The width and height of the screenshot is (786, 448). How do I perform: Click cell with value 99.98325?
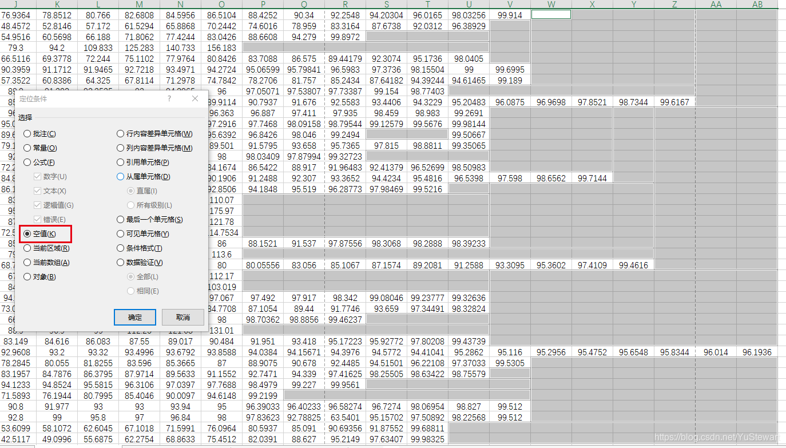click(x=428, y=439)
